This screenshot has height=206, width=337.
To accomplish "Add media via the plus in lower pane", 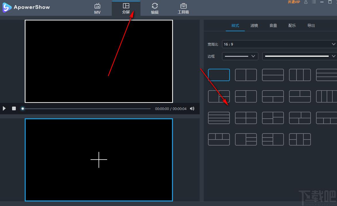I will pyautogui.click(x=99, y=160).
